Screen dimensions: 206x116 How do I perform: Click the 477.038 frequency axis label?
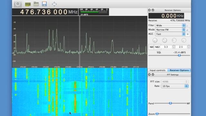125,67
